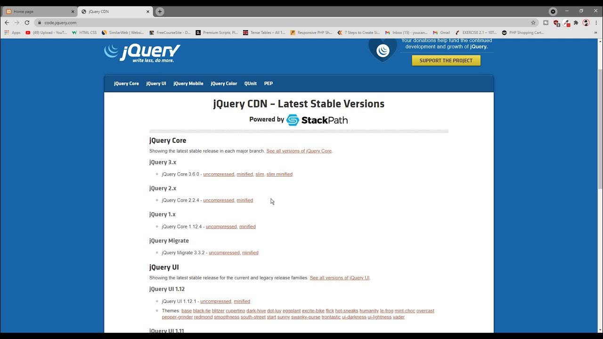Open the vader theme link
Image resolution: width=603 pixels, height=339 pixels.
pos(399,317)
